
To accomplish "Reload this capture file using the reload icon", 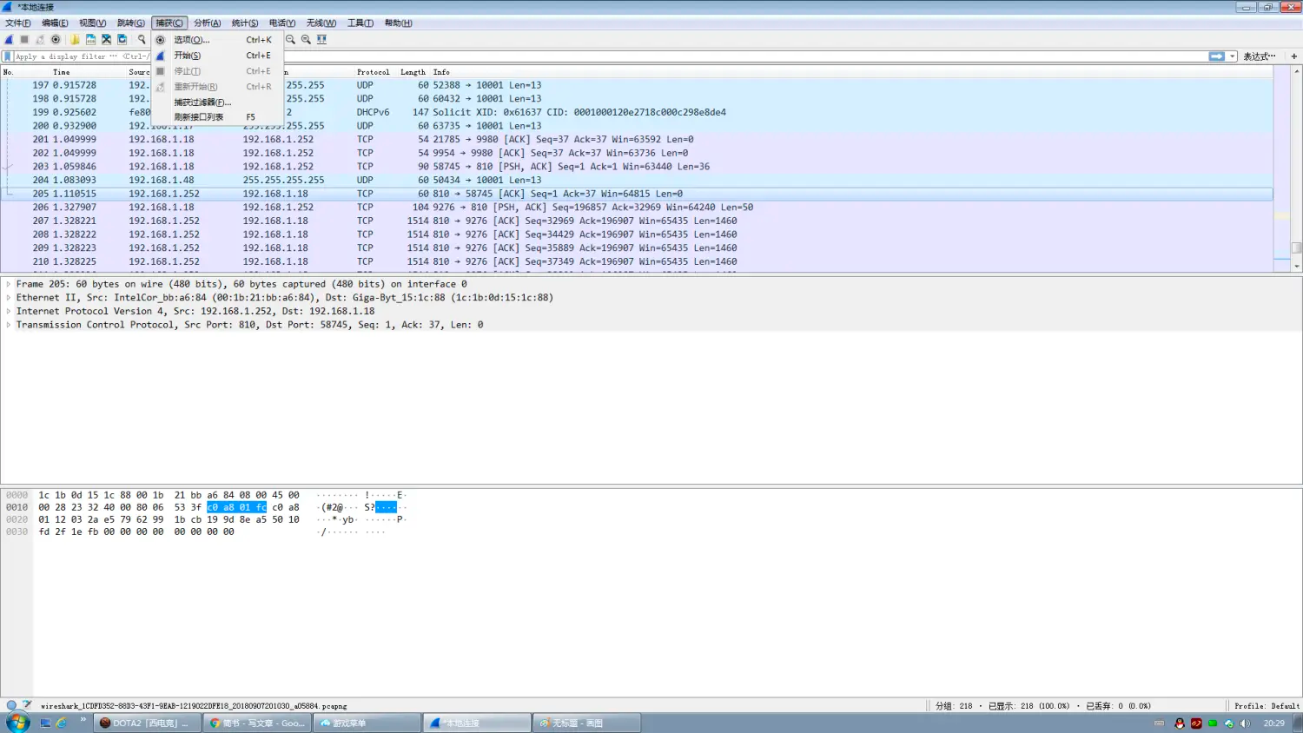I will point(122,39).
